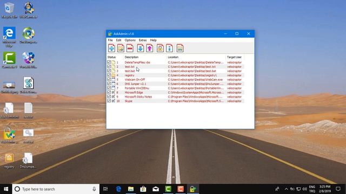Image resolution: width=346 pixels, height=194 pixels.
Task: Click the last green-lined page toolbar icon
Action: tap(180, 48)
